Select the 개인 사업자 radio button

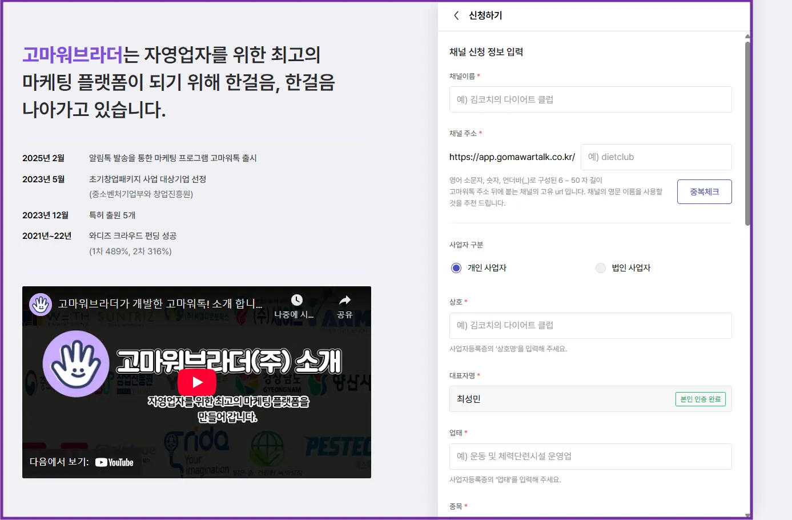(x=456, y=268)
